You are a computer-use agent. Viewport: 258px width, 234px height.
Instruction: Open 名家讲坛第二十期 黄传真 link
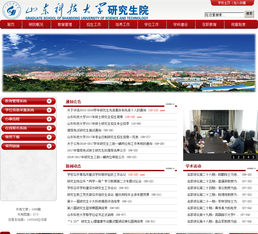[x=213, y=208]
